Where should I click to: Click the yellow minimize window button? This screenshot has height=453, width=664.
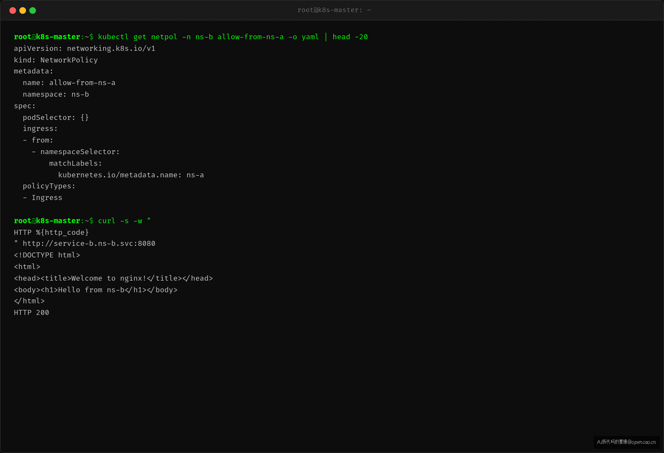(x=23, y=10)
